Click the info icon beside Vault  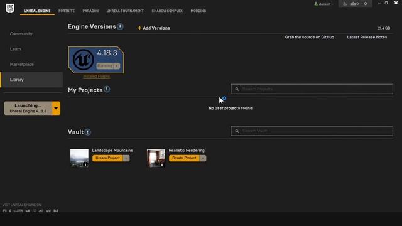pyautogui.click(x=88, y=132)
